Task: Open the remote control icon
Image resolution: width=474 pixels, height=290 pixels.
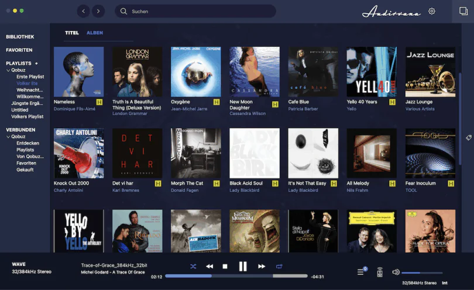Action: pyautogui.click(x=379, y=272)
